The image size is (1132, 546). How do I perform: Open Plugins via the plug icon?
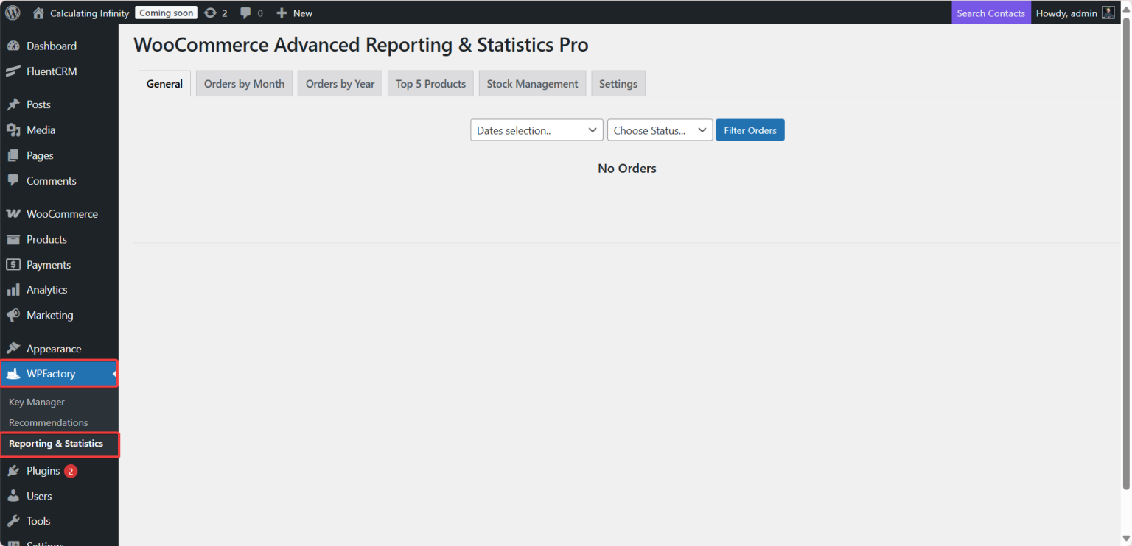[x=13, y=470]
